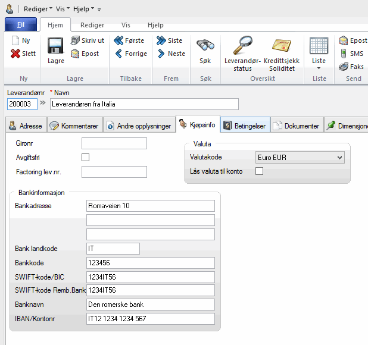Image resolution: width=368 pixels, height=345 pixels.
Task: Toggle the Avgiftsfri checkbox
Action: (85, 158)
